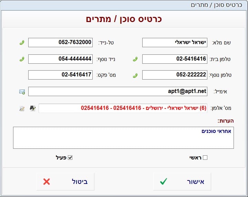
Task: Select the מס' אלפון phonebook field
Action: (x=123, y=108)
